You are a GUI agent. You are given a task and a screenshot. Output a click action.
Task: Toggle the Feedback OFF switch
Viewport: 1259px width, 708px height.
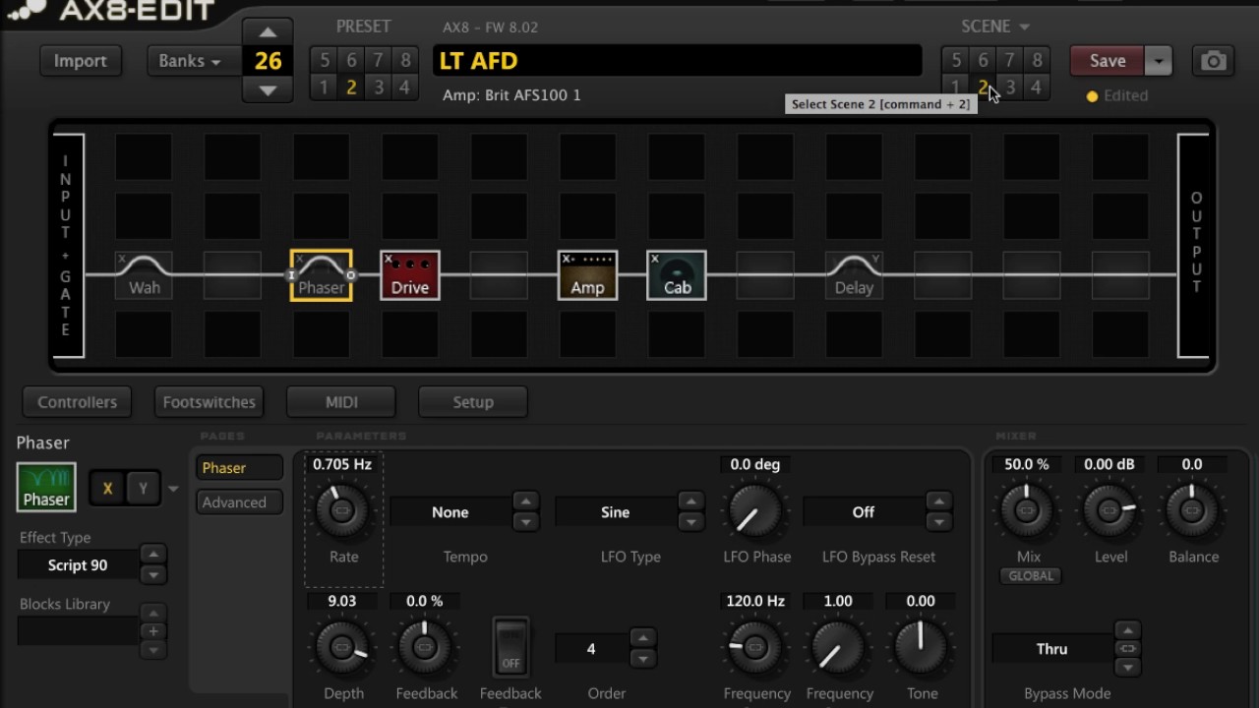pos(510,647)
